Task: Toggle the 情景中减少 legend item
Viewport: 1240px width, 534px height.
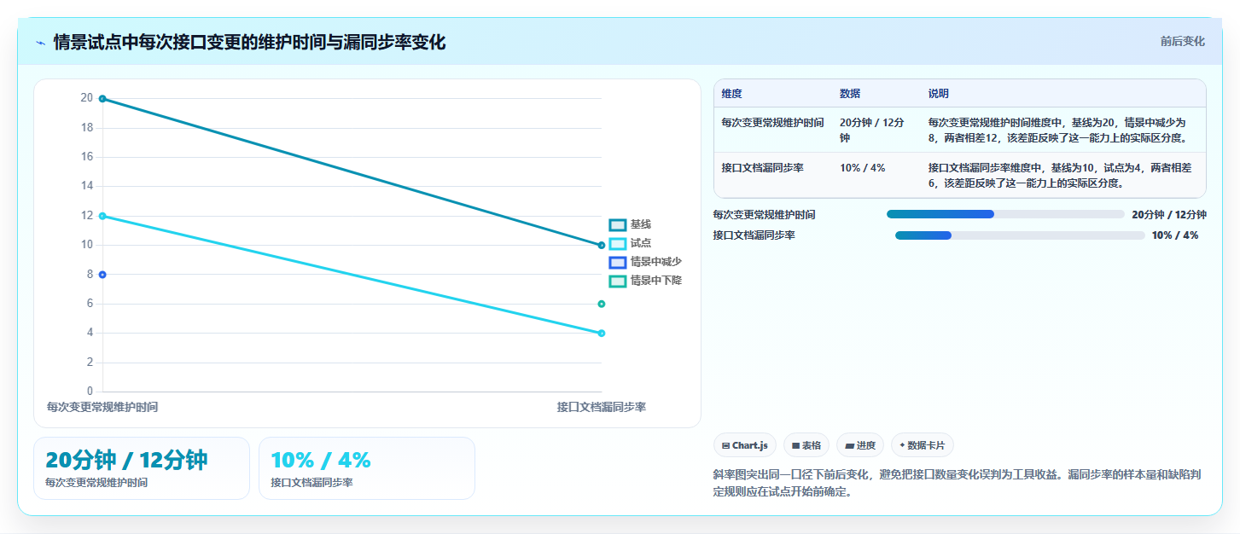Action: tap(645, 262)
